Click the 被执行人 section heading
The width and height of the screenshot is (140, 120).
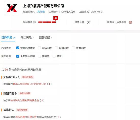(9, 110)
